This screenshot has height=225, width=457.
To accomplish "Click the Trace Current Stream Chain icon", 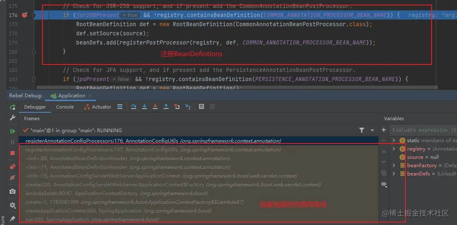I will tap(212, 107).
